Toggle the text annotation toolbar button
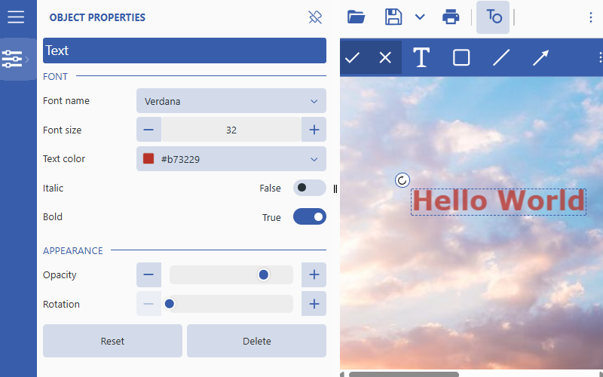Viewport: 603px width, 377px height. (x=493, y=17)
